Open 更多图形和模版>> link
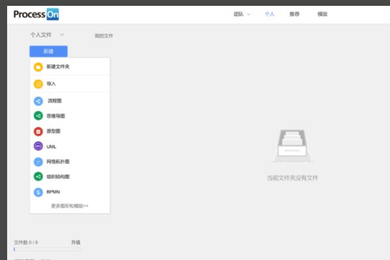The height and width of the screenshot is (260, 390). [x=70, y=206]
